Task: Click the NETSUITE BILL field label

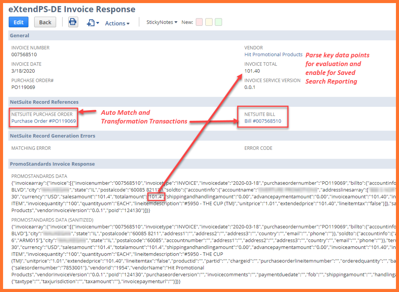Action: coord(260,114)
